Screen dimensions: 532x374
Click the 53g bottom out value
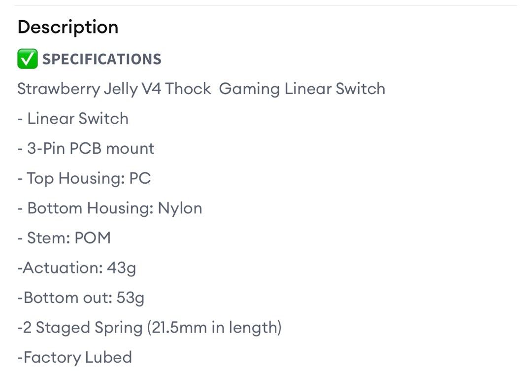click(131, 298)
